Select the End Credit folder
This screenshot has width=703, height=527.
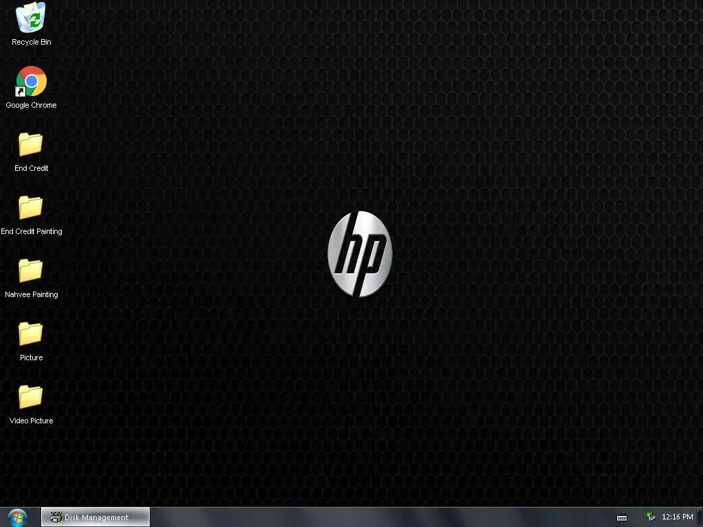pos(30,144)
